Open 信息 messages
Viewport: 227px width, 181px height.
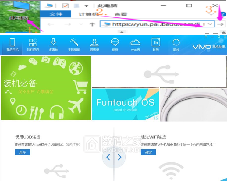(115, 45)
